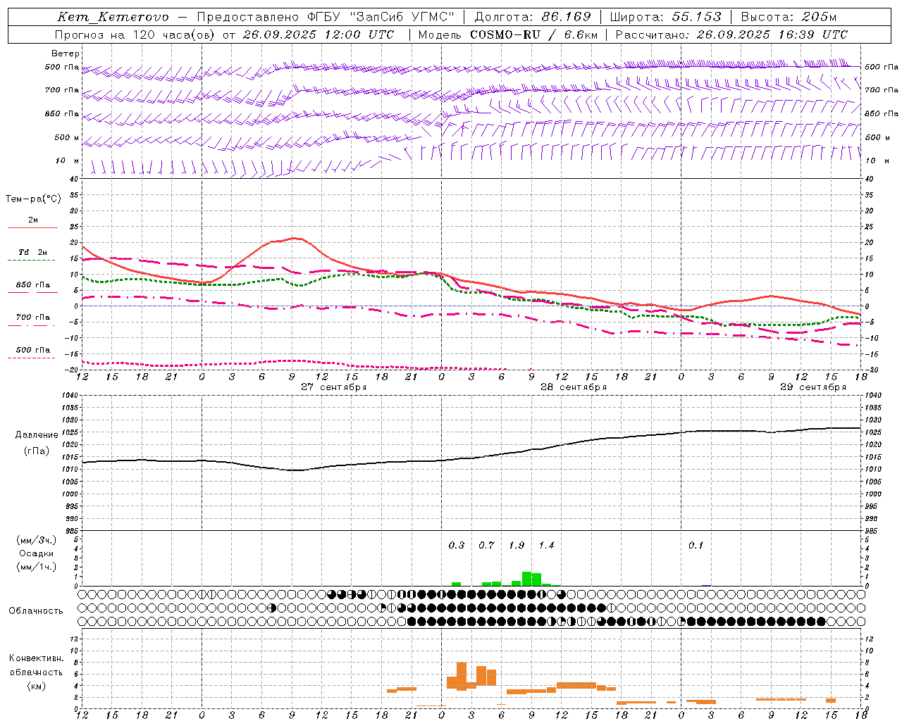
Task: Click the 500 гПа temperature legend entry
Action: [x=32, y=350]
